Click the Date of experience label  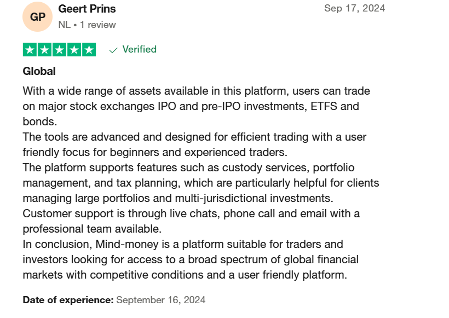click(68, 300)
